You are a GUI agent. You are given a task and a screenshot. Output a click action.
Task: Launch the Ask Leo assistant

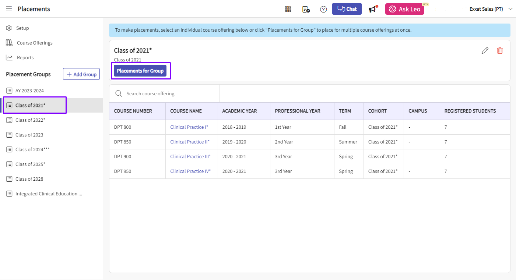[404, 9]
